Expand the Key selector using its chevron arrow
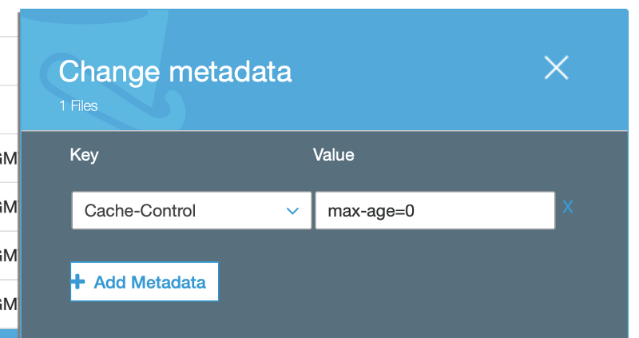 pos(292,211)
